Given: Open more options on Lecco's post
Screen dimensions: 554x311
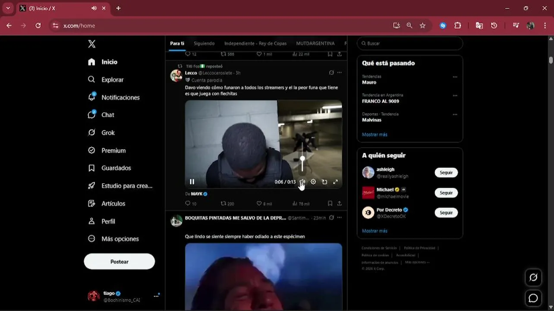Looking at the screenshot, I should pos(340,73).
